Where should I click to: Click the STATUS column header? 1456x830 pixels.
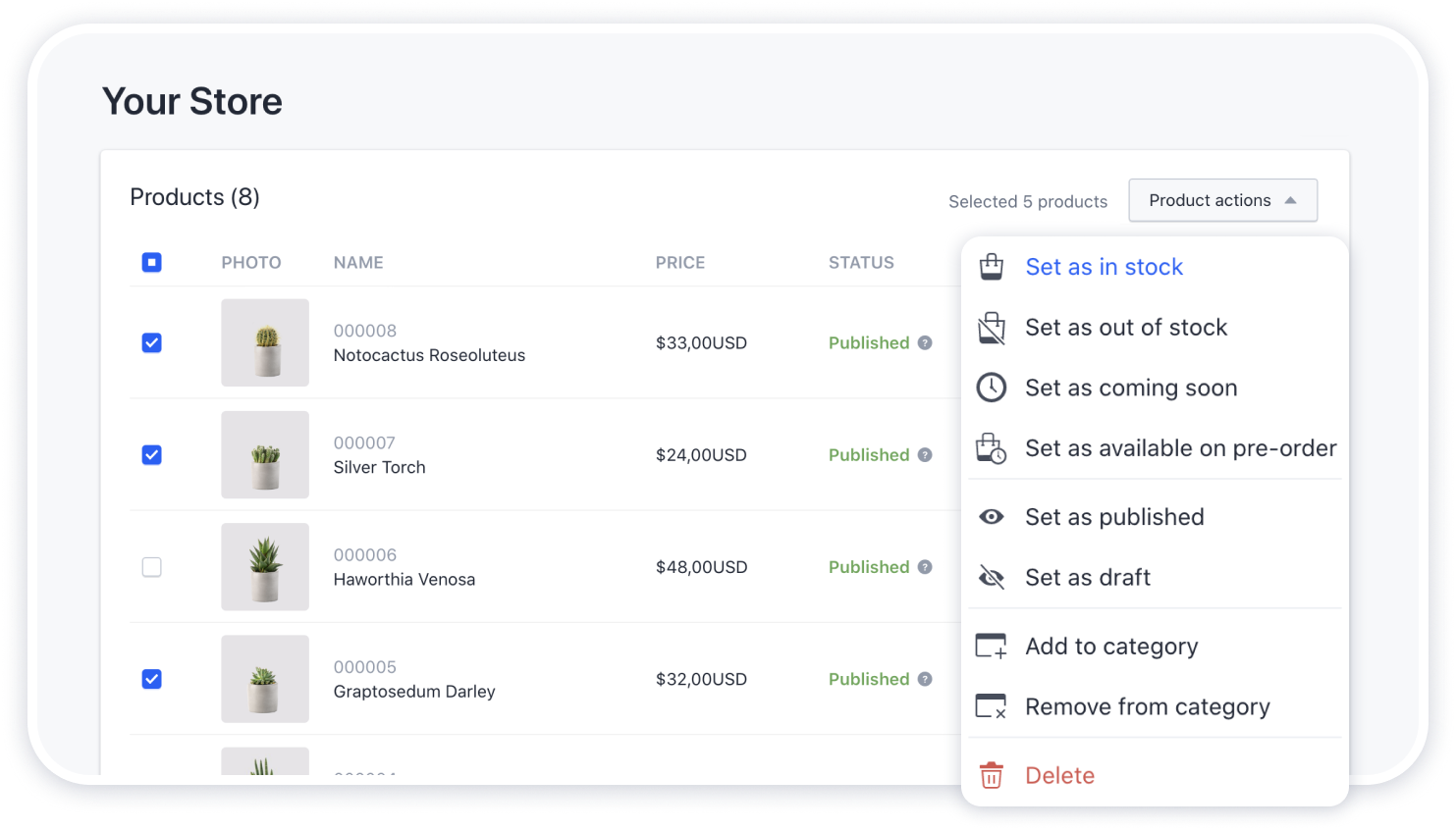tap(861, 262)
